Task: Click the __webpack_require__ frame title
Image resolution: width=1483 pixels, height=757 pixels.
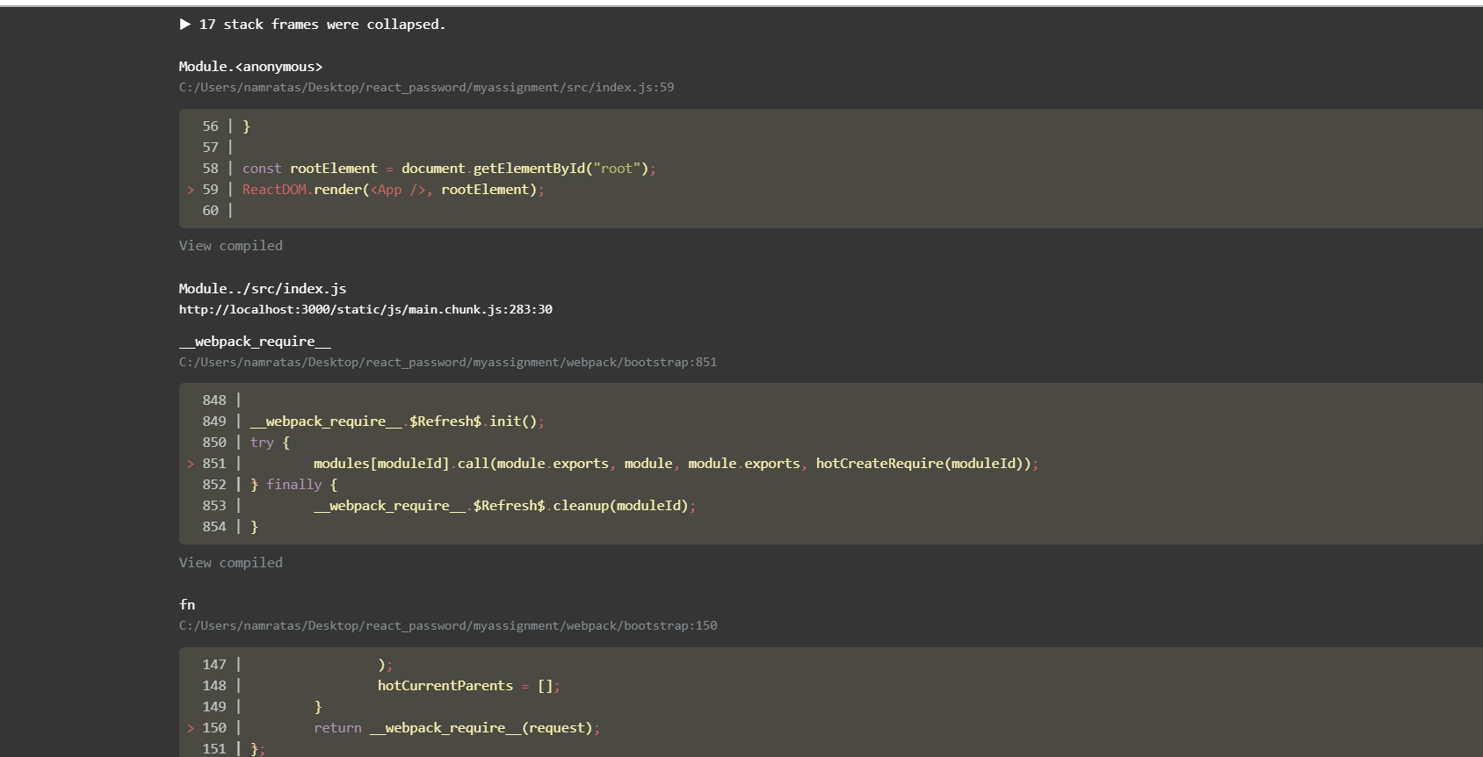Action: click(x=255, y=342)
